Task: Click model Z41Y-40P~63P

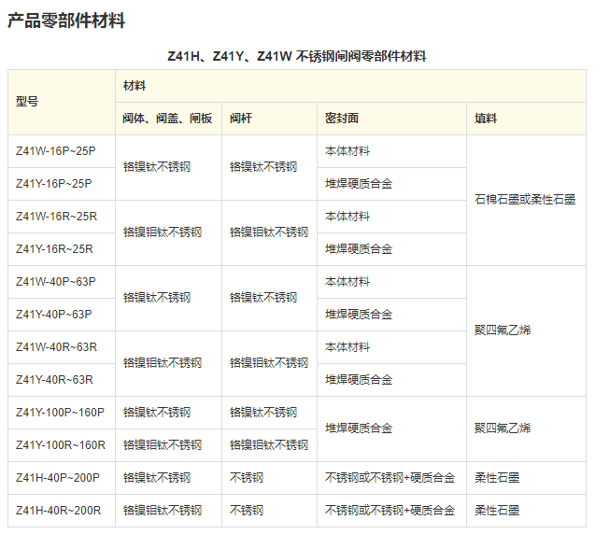Action: click(x=54, y=315)
